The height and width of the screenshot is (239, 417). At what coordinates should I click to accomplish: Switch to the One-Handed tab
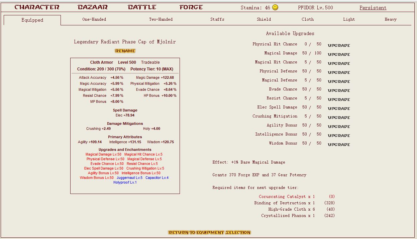(95, 19)
